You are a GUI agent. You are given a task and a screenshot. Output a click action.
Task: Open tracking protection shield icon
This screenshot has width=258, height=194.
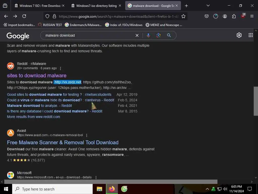[x=47, y=16]
